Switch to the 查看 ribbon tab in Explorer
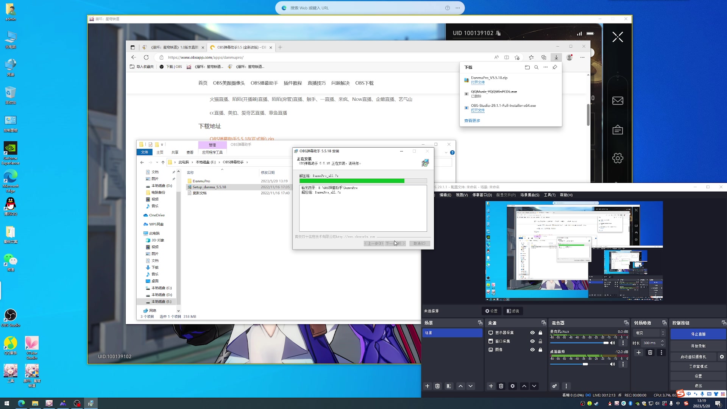 tap(190, 152)
